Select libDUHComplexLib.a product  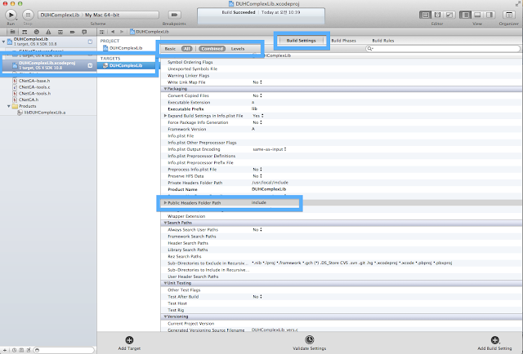42,113
